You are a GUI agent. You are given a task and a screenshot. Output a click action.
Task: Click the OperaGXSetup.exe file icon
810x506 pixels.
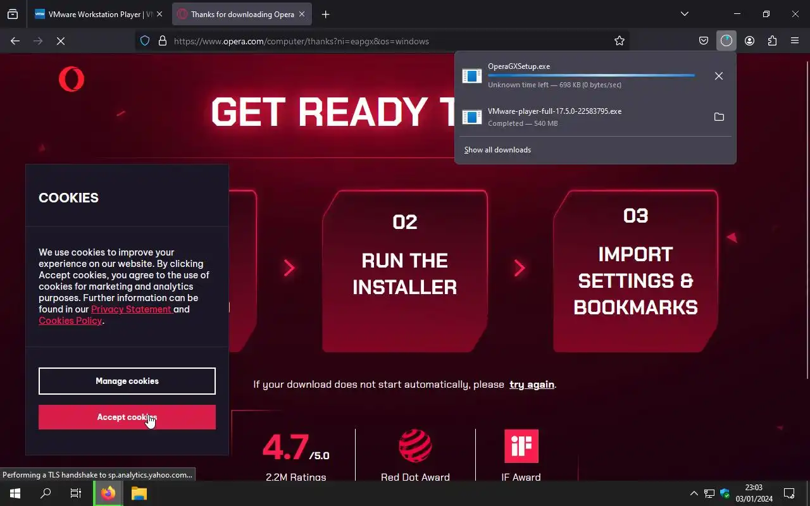[x=472, y=76]
